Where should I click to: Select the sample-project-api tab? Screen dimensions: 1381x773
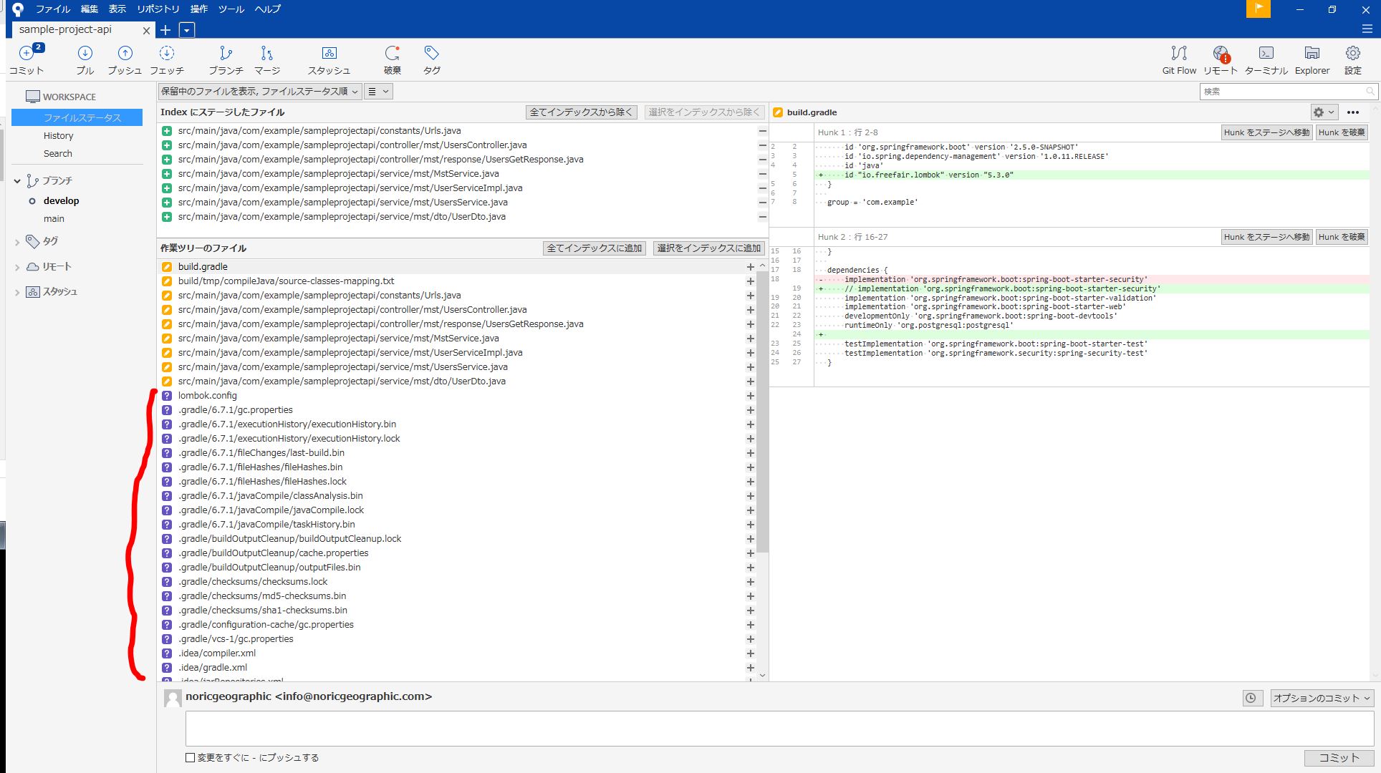67,30
